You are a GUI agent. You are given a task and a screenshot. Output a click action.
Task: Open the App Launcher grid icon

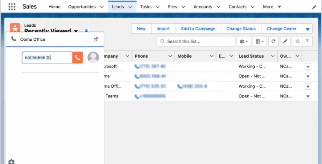pyautogui.click(x=12, y=6)
